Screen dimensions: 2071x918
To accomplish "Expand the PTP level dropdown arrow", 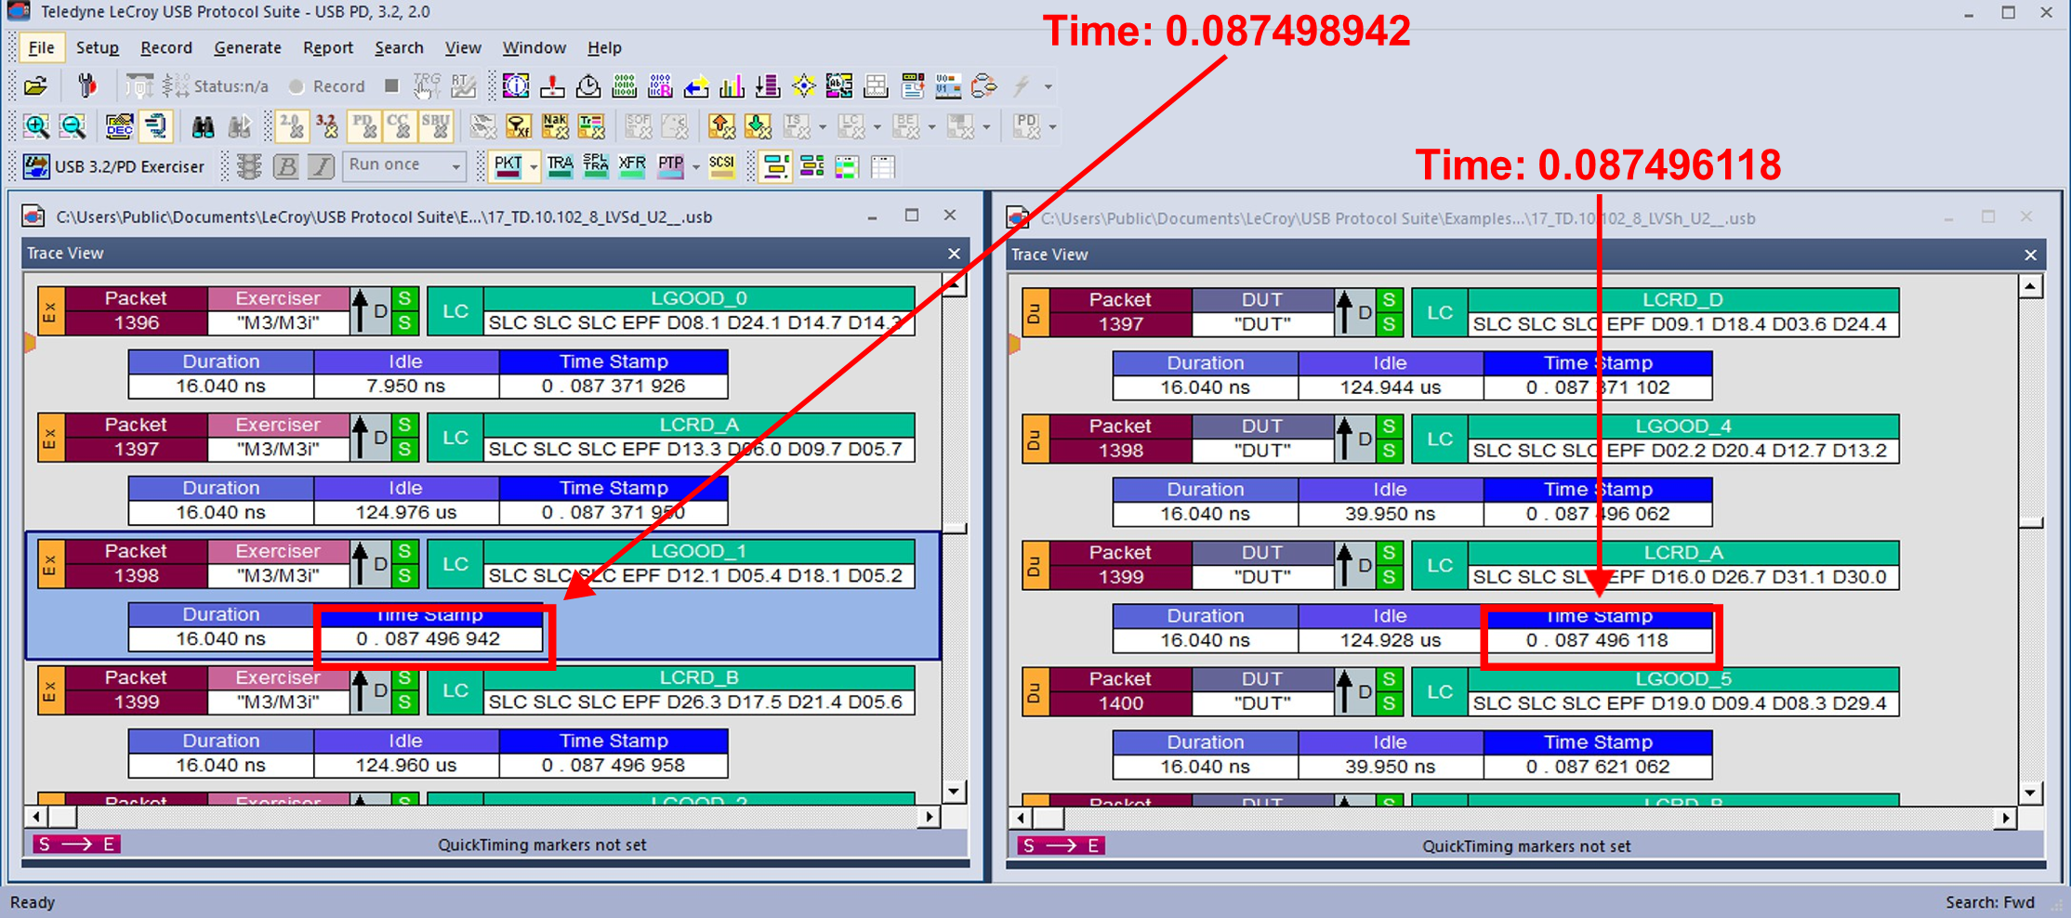I will coord(695,167).
